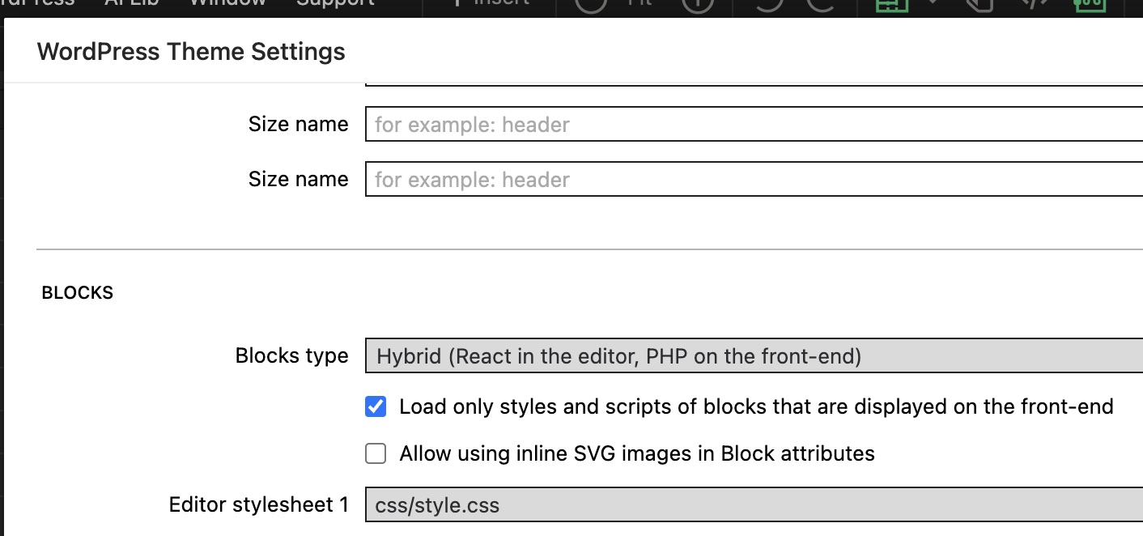Click the zoom out circle icon left of Fit
This screenshot has width=1143, height=536.
591,4
